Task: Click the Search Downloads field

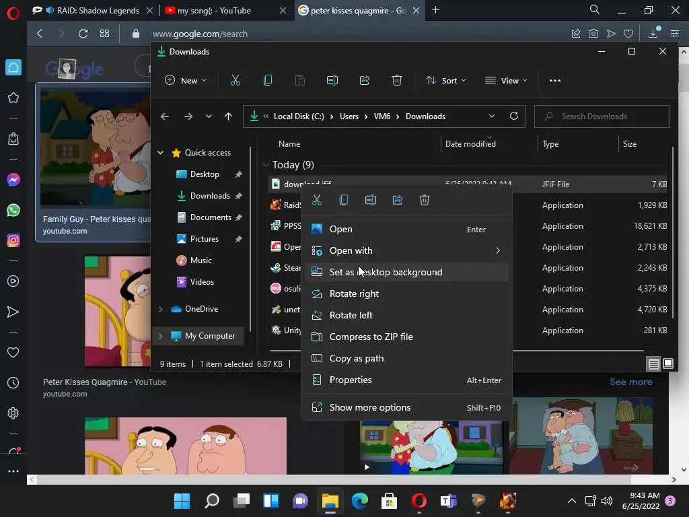Action: pyautogui.click(x=602, y=116)
